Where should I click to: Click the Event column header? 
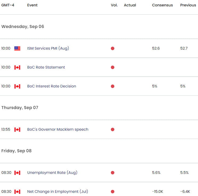32,5
